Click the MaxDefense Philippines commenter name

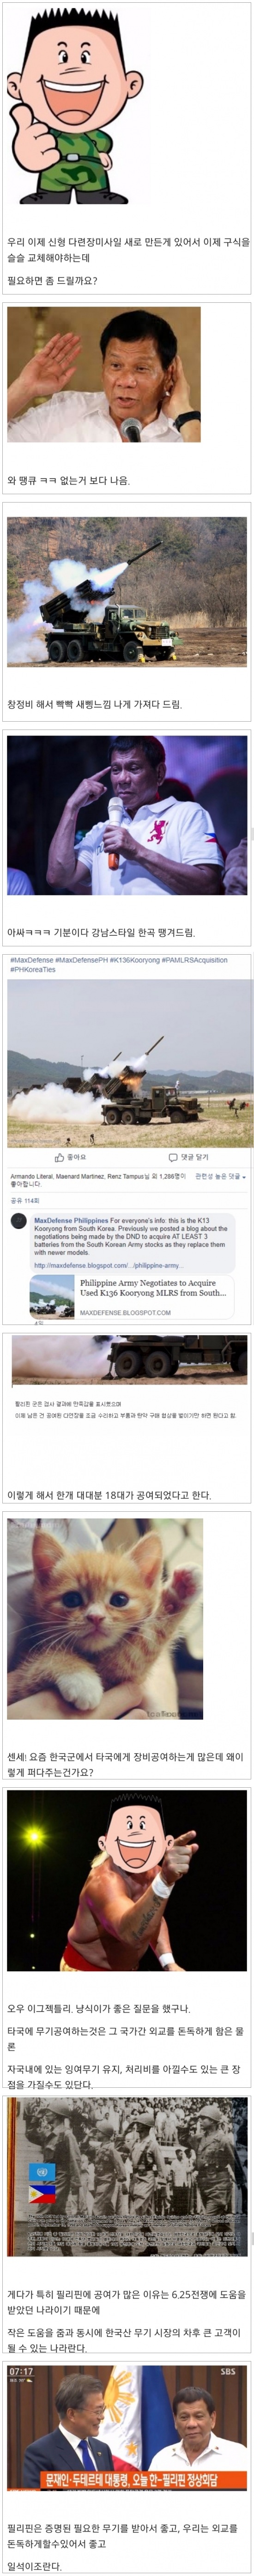click(71, 1221)
